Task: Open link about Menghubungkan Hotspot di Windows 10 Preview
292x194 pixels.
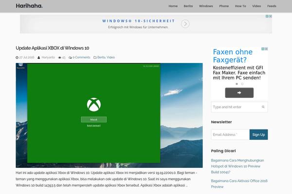Action: click(237, 166)
